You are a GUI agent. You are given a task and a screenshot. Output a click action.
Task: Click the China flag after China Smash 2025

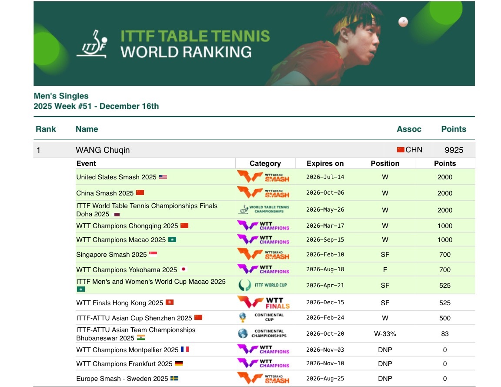coord(140,192)
